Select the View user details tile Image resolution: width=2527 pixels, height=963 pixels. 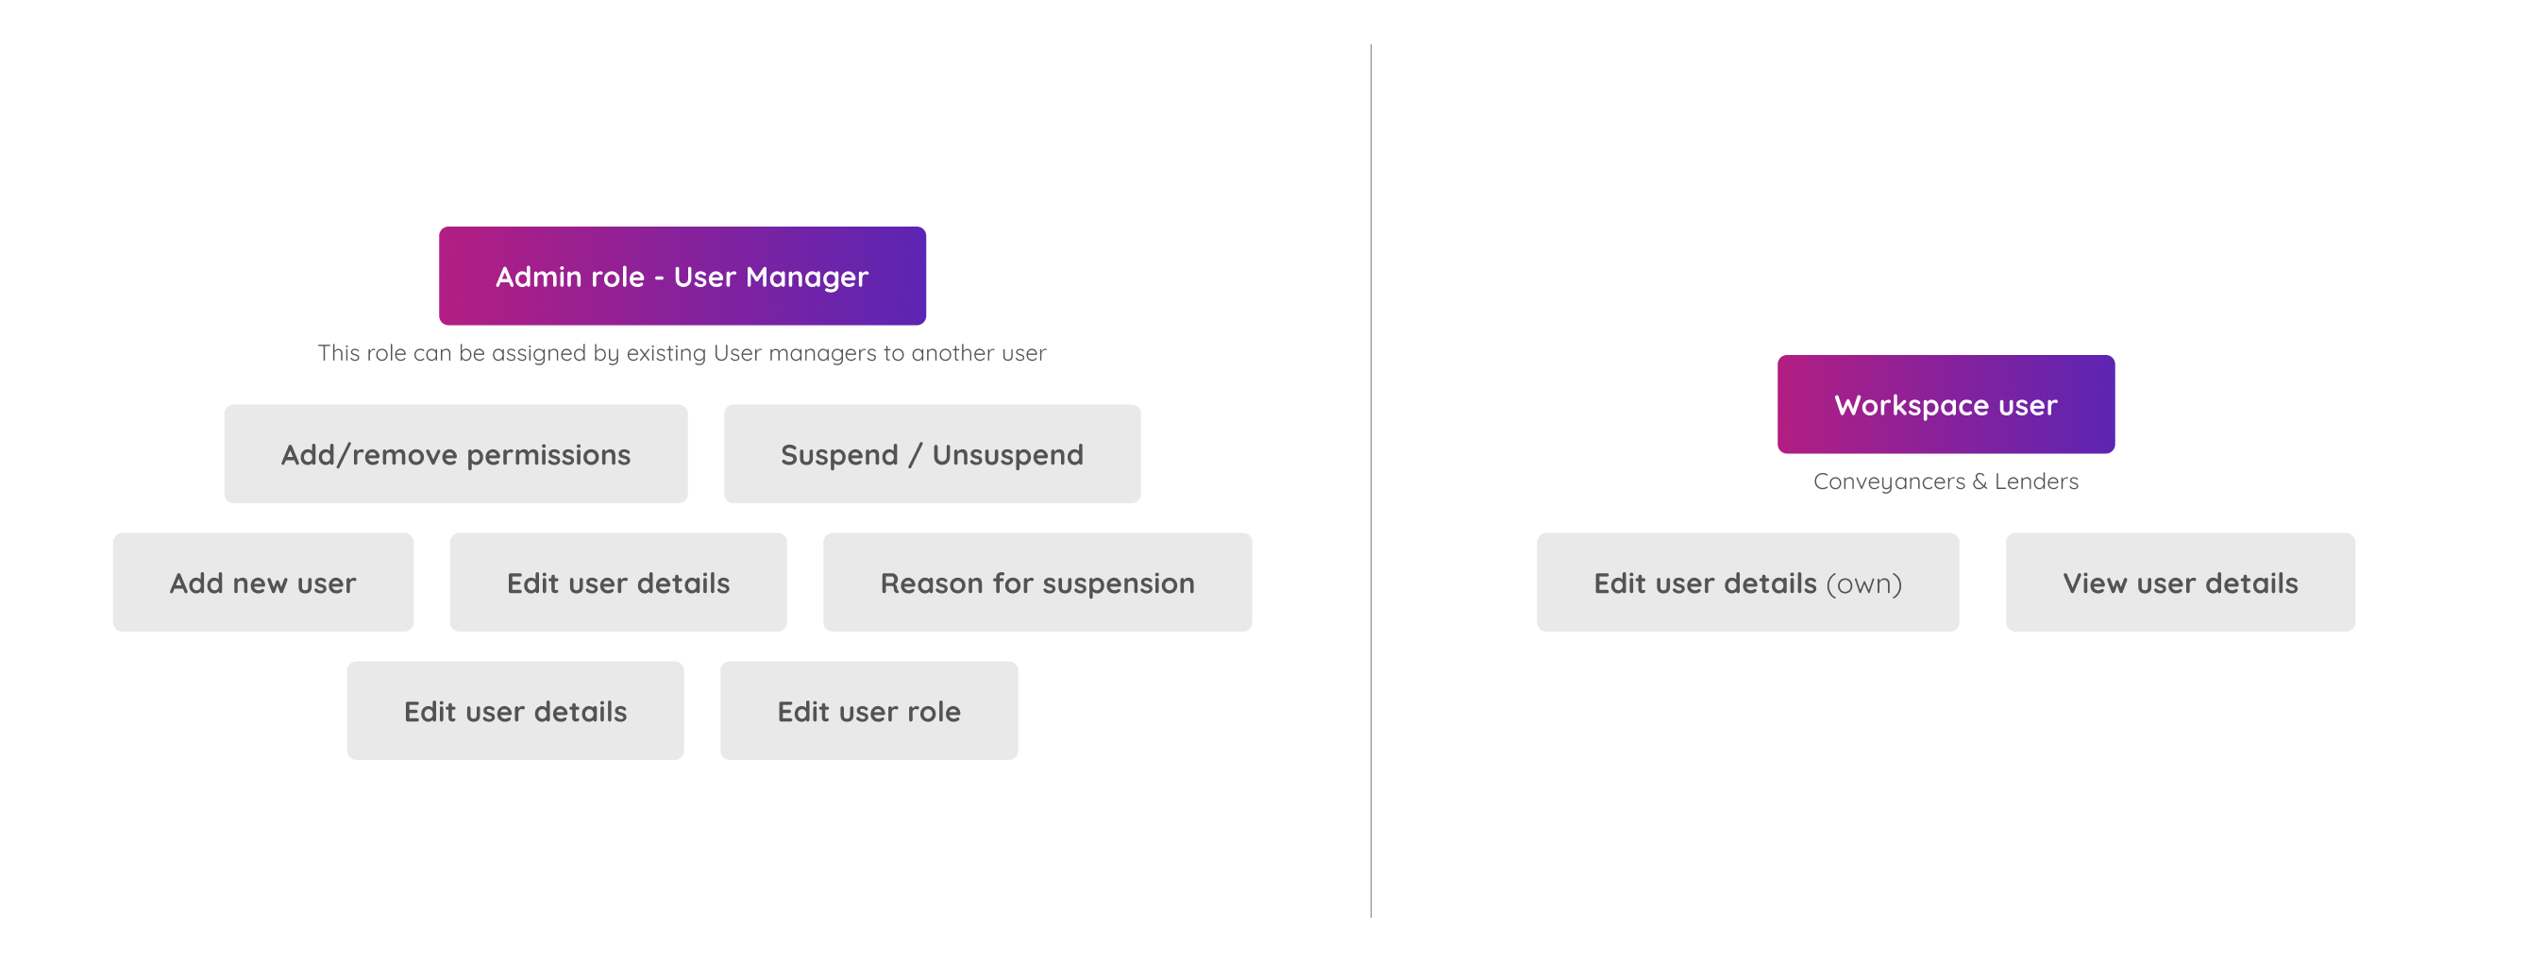pos(2180,583)
